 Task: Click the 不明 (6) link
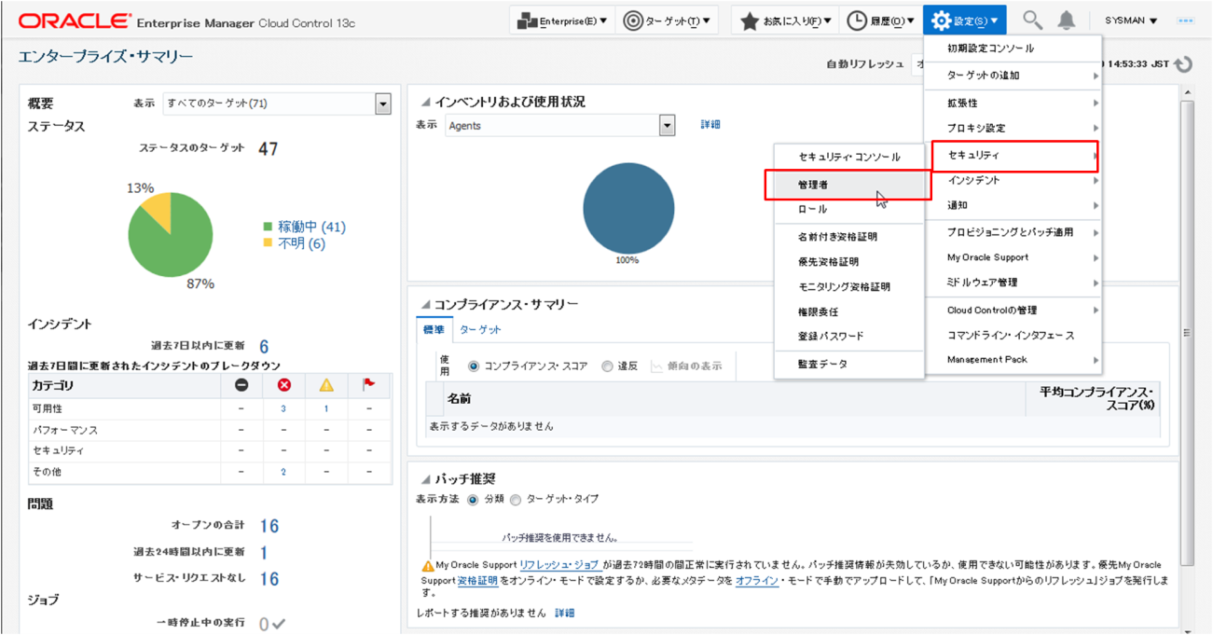[301, 243]
